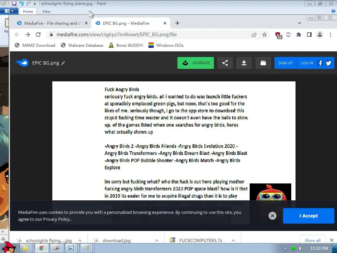Open the Chrome three-dot menu
The height and width of the screenshot is (253, 337).
330,35
